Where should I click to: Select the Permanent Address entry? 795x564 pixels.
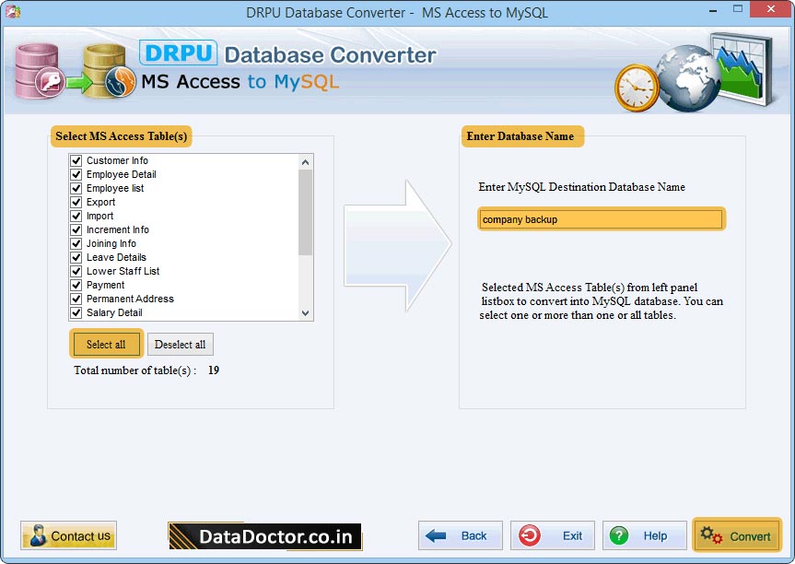point(130,299)
